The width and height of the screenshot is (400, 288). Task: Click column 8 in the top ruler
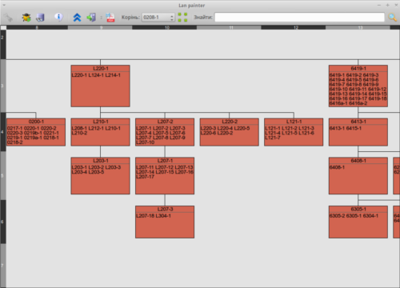coord(37,27)
